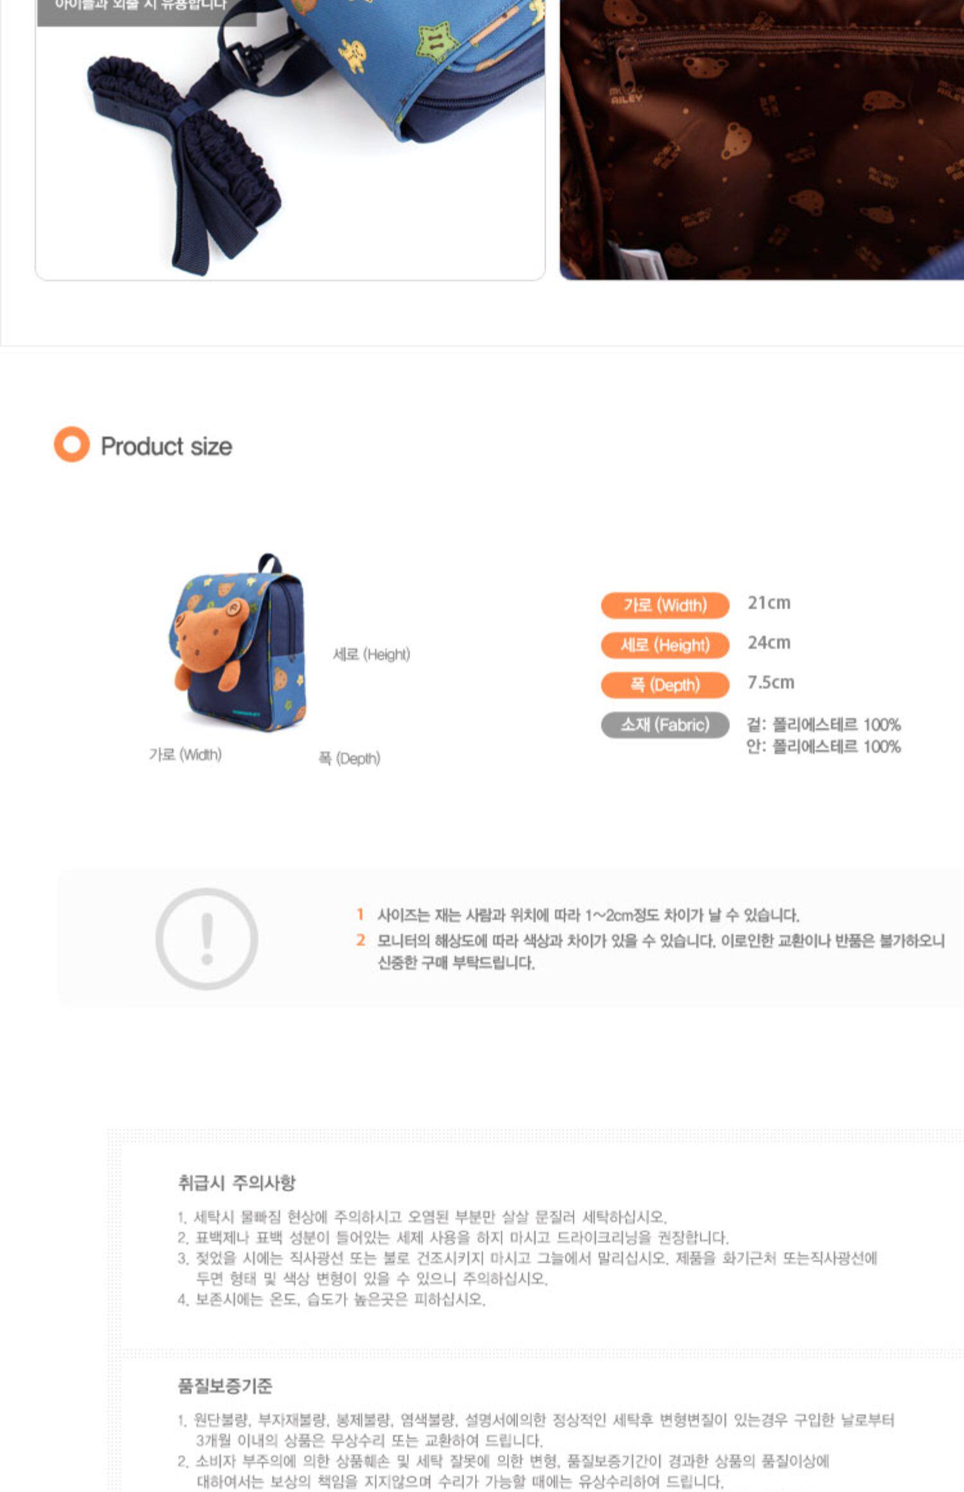Click the bear backpack size thumbnail

coord(238,642)
